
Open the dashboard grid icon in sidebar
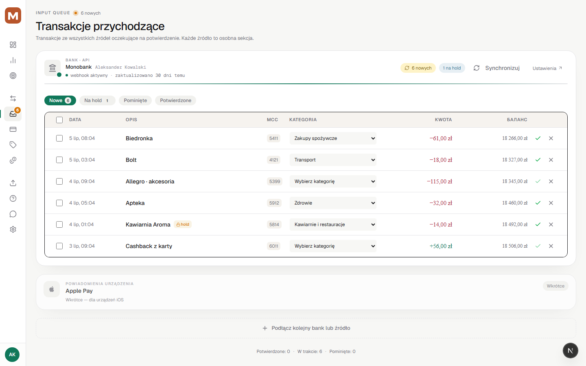tap(13, 45)
